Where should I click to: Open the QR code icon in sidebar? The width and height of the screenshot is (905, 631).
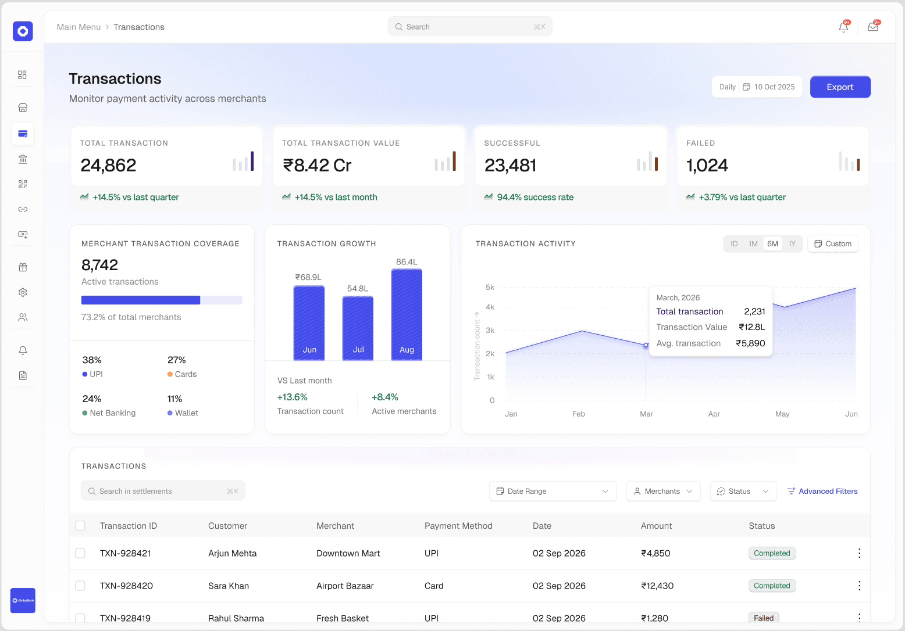click(23, 184)
